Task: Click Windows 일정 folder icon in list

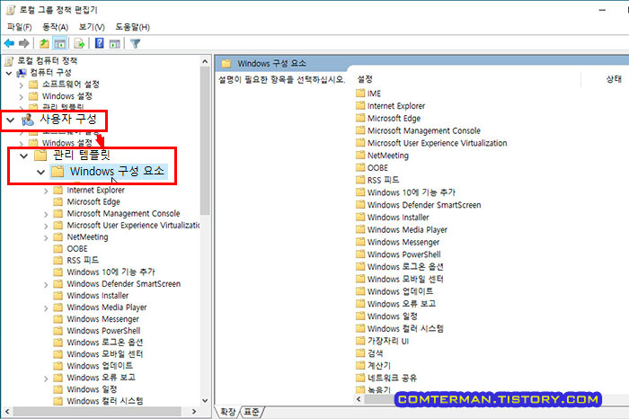Action: coord(360,316)
